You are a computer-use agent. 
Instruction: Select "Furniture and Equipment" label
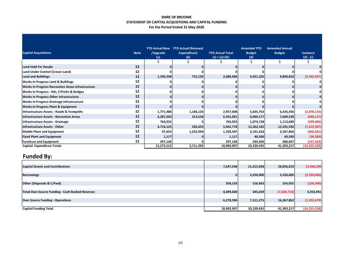click(41, 142)
